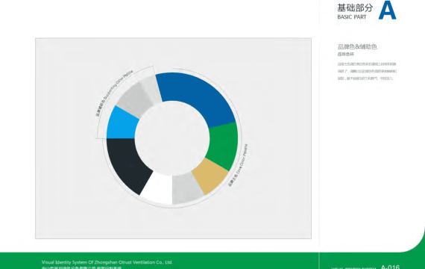Viewport: 425px width, 269px height.
Task: Click the curved Supporting Color Palette label
Action: 114,93
